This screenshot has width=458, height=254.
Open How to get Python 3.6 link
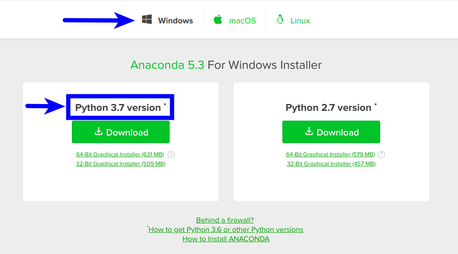click(x=226, y=229)
